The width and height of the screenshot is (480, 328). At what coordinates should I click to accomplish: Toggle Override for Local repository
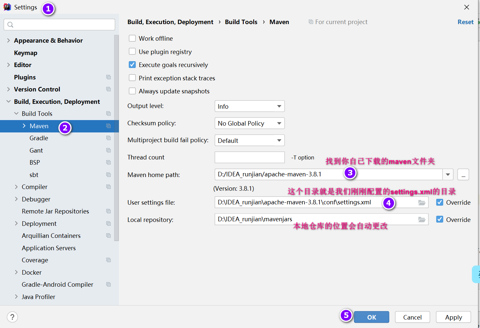coord(440,219)
